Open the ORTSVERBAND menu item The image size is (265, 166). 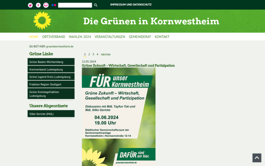click(x=53, y=37)
